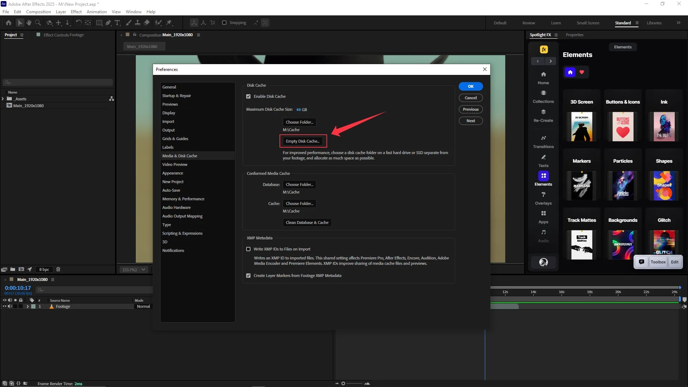Click Cancel in Preferences dialog
The height and width of the screenshot is (387, 688).
pos(471,98)
